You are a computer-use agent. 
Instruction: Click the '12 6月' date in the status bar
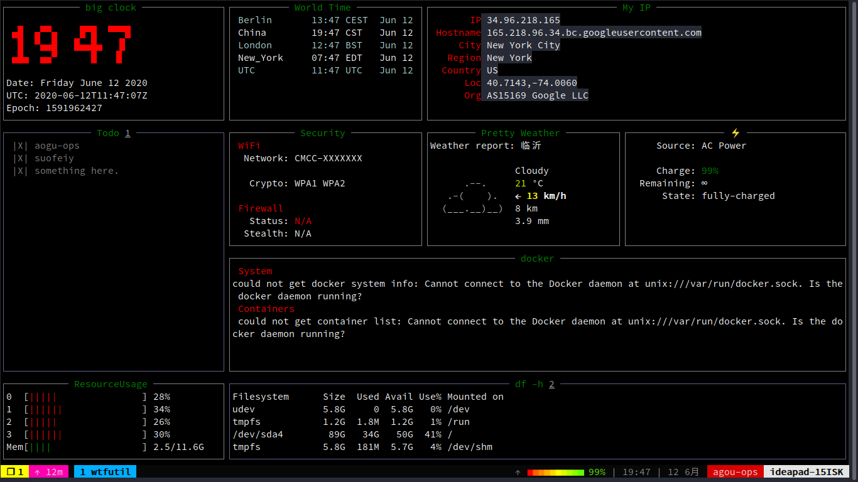click(x=683, y=472)
